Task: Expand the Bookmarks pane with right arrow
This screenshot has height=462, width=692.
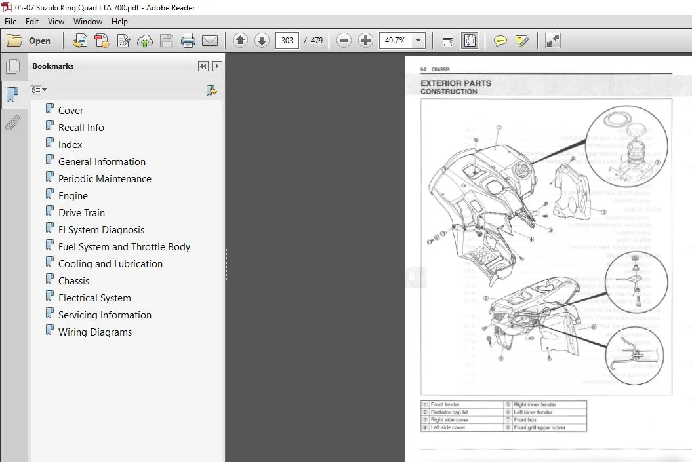Action: pos(216,66)
